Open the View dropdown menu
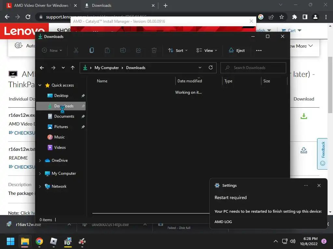Screen dimensions: 333x249 (206, 50)
